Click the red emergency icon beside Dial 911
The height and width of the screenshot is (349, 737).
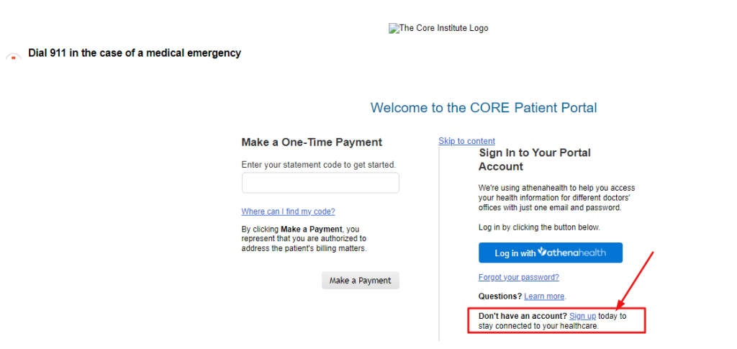[x=13, y=58]
